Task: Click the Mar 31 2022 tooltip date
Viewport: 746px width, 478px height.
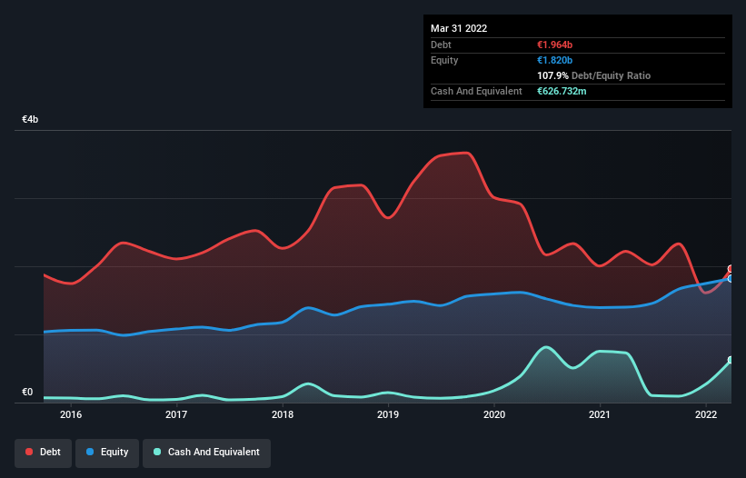Action: click(x=459, y=28)
